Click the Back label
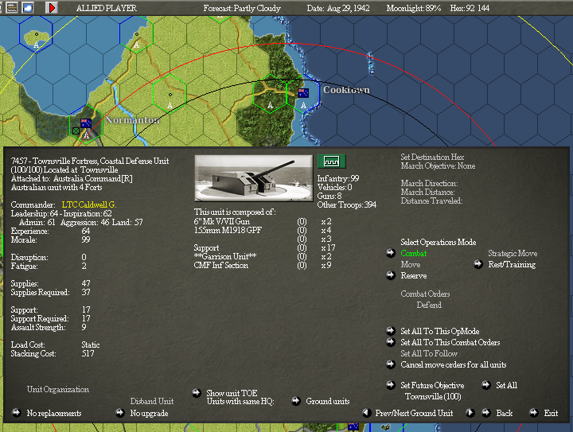The width and height of the screenshot is (573, 432). click(505, 413)
